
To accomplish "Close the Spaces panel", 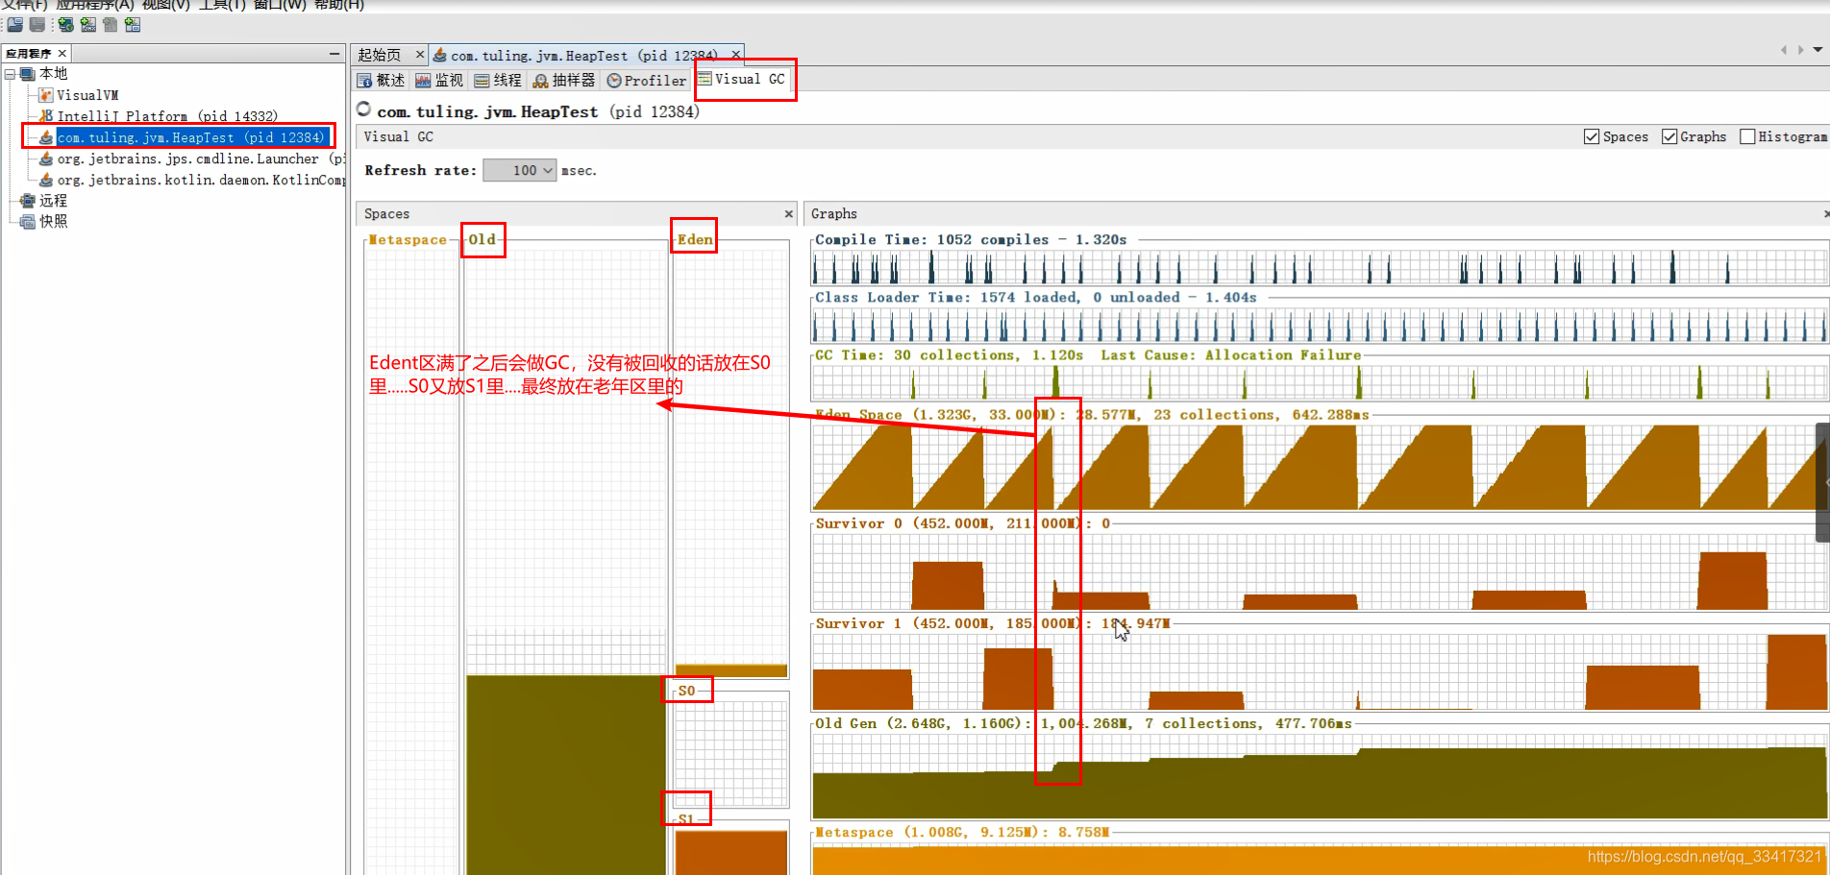I will pos(789,214).
